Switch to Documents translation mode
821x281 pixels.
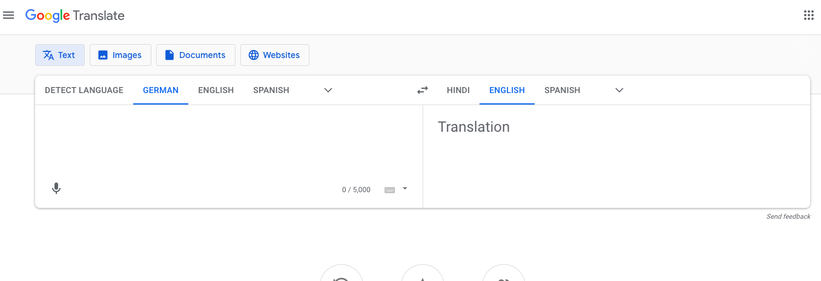pos(196,55)
